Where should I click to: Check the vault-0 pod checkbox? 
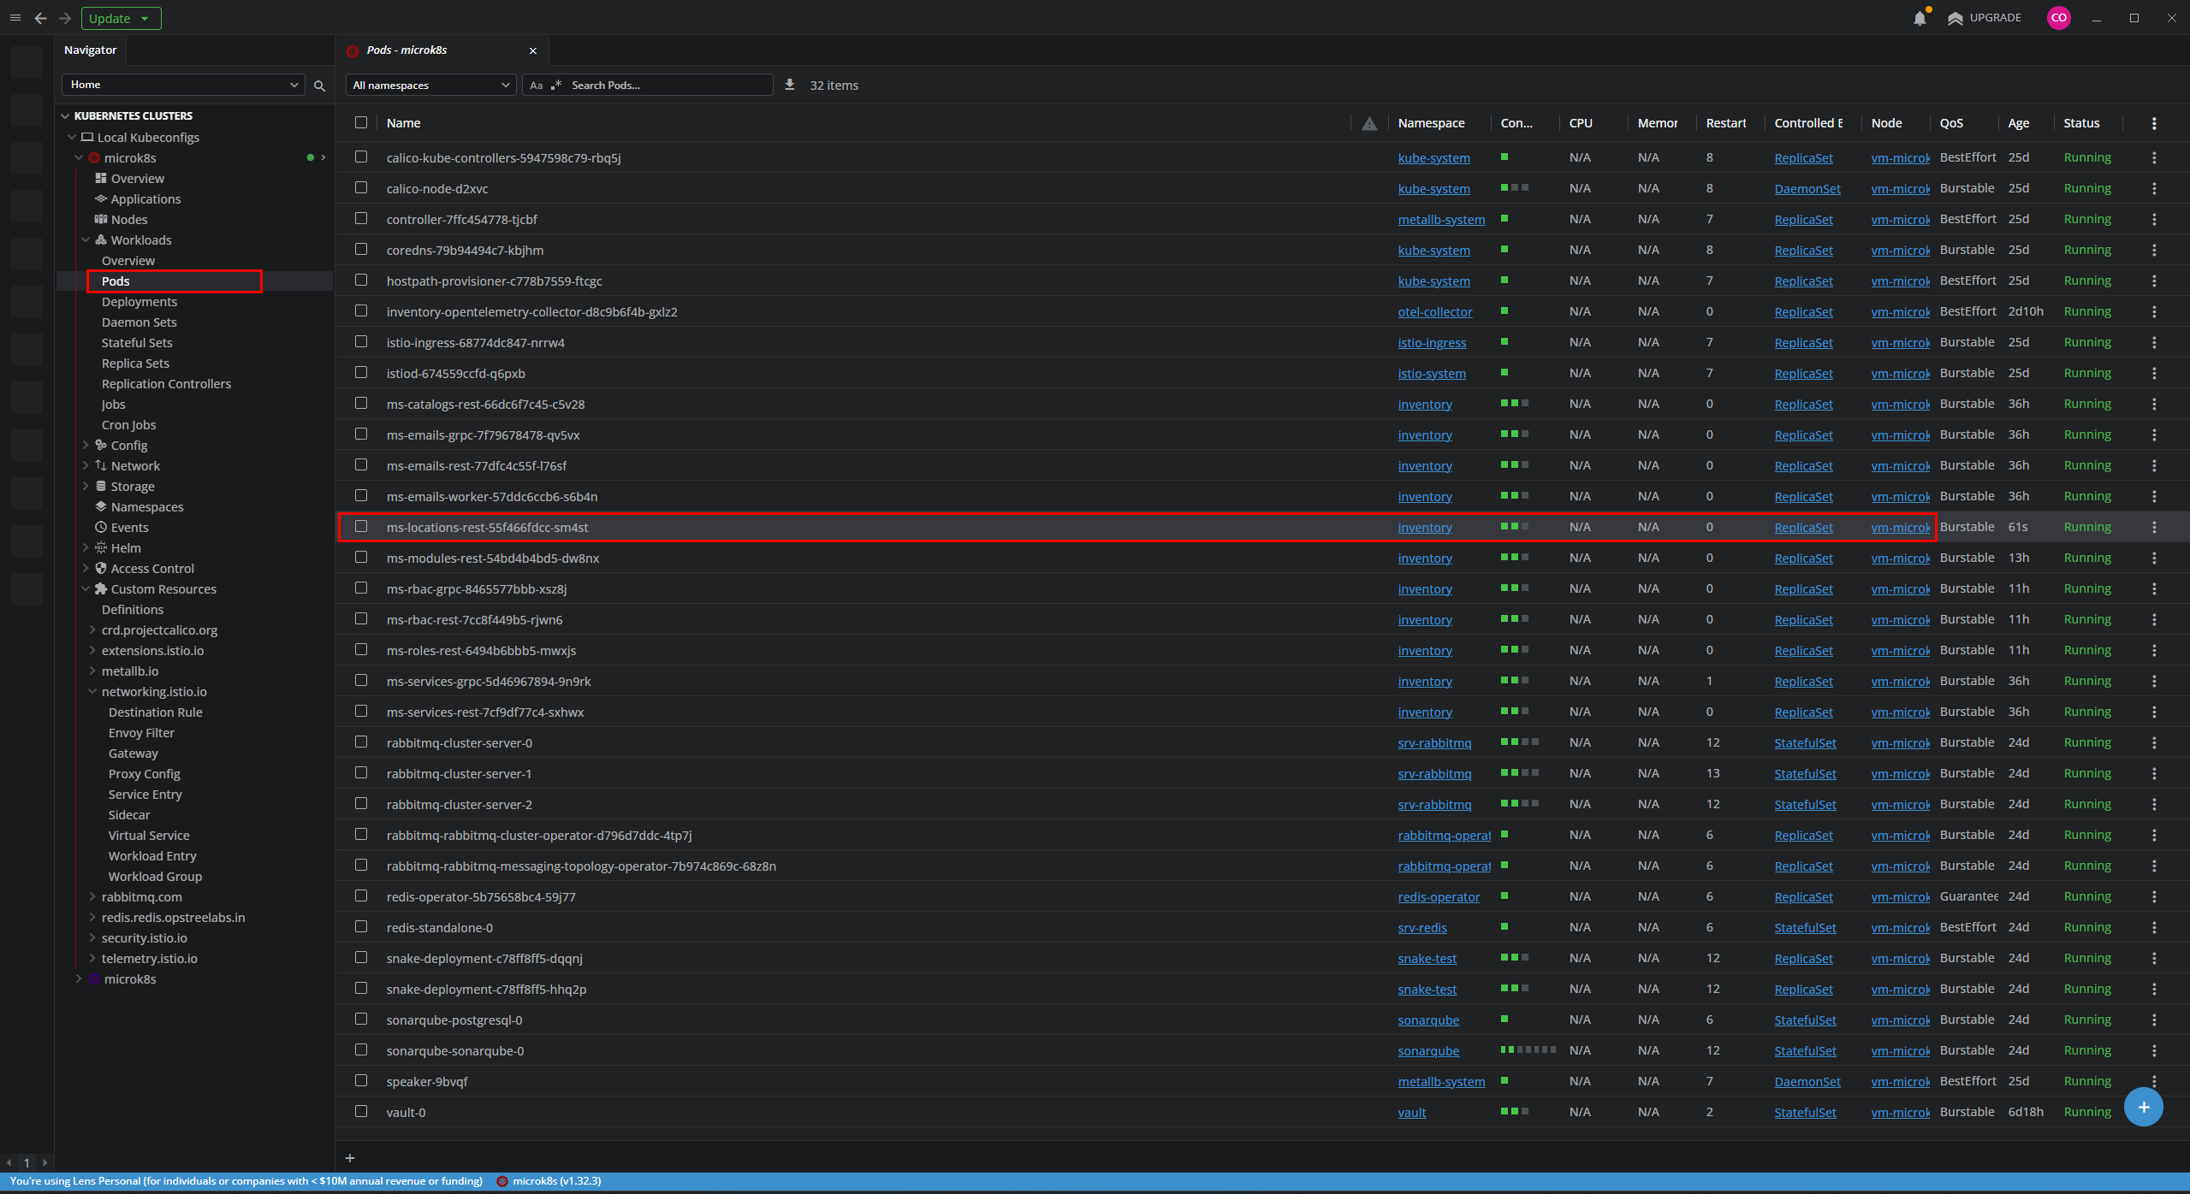click(361, 1111)
